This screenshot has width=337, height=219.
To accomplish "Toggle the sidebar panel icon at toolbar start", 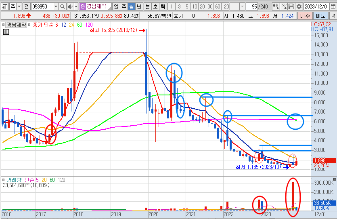I will point(4,7).
